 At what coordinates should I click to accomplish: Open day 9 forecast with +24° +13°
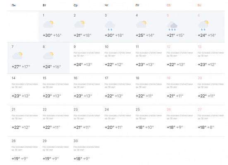click(x=85, y=58)
